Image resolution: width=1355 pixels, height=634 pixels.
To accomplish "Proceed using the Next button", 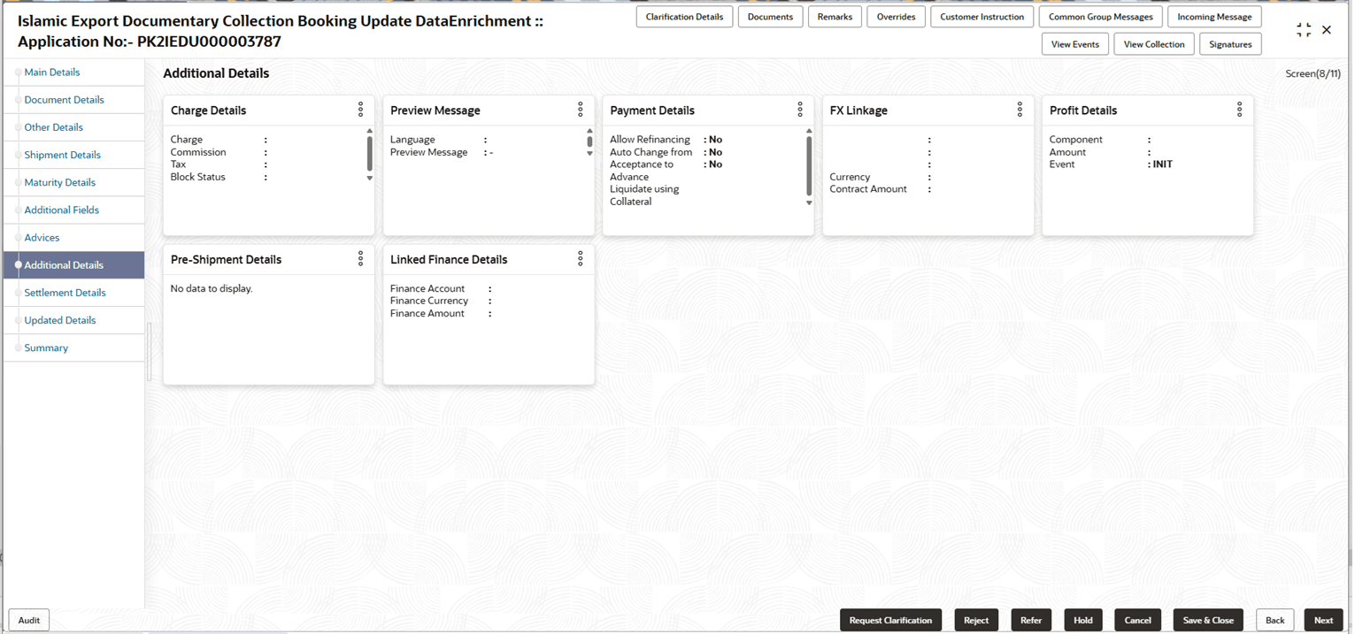I will pos(1323,620).
